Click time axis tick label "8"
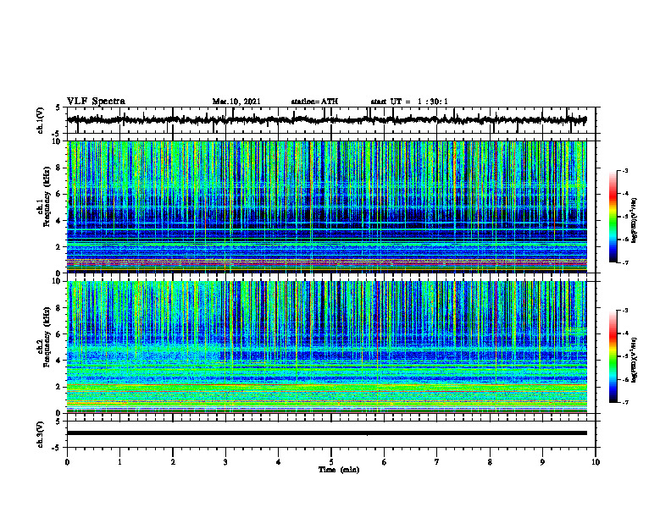 pos(490,462)
